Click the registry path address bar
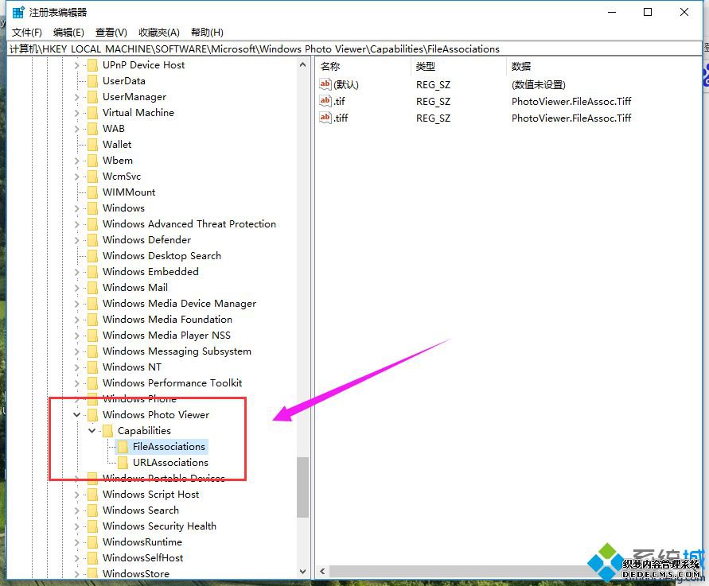The image size is (709, 586). [355, 49]
